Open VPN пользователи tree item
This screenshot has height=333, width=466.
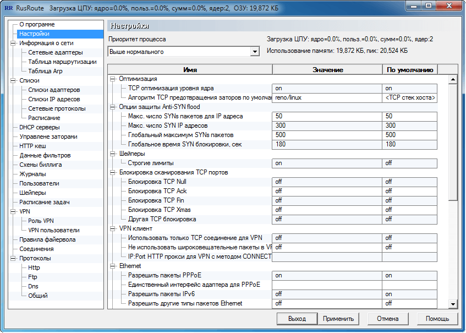point(53,231)
